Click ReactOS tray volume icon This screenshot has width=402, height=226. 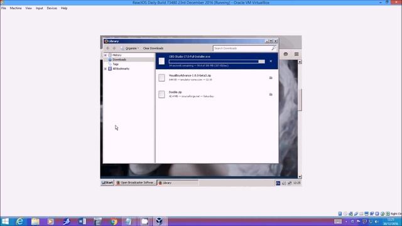point(284,183)
